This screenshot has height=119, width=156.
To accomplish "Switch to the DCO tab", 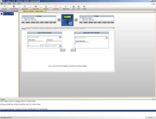I will pyautogui.click(x=72, y=28).
